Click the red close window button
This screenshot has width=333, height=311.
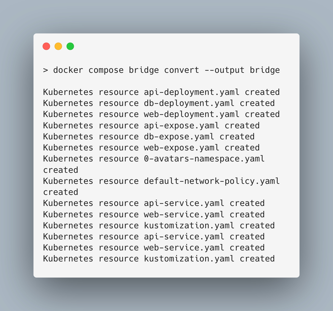click(46, 46)
